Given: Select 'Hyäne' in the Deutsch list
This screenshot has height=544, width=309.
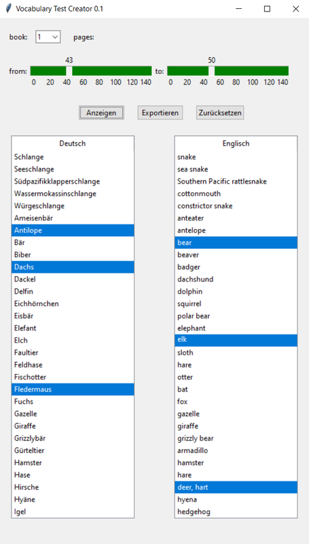Looking at the screenshot, I should coord(73,499).
